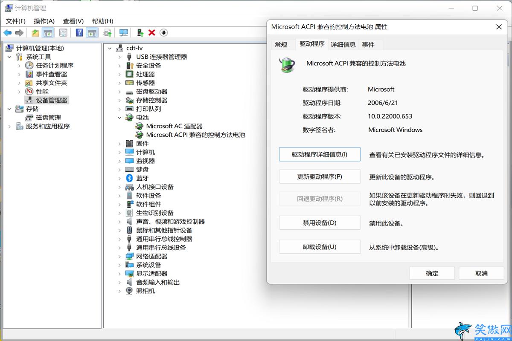Image resolution: width=512 pixels, height=341 pixels.
Task: Open the 帮助(H) menu
Action: pyautogui.click(x=102, y=21)
